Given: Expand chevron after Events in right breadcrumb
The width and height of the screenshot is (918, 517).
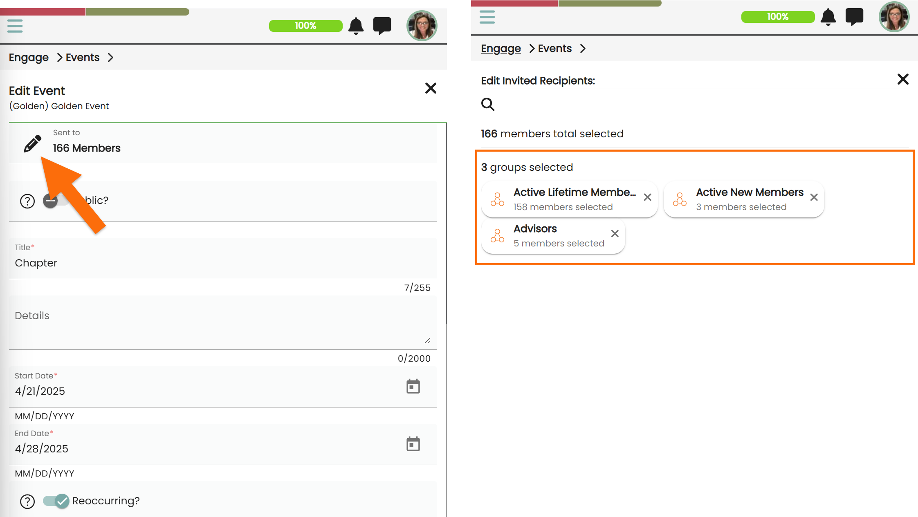Looking at the screenshot, I should (583, 49).
